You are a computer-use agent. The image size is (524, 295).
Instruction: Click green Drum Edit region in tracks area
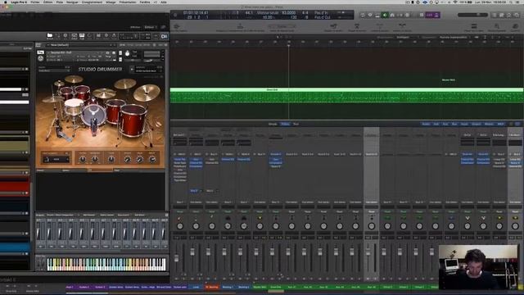coord(346,95)
